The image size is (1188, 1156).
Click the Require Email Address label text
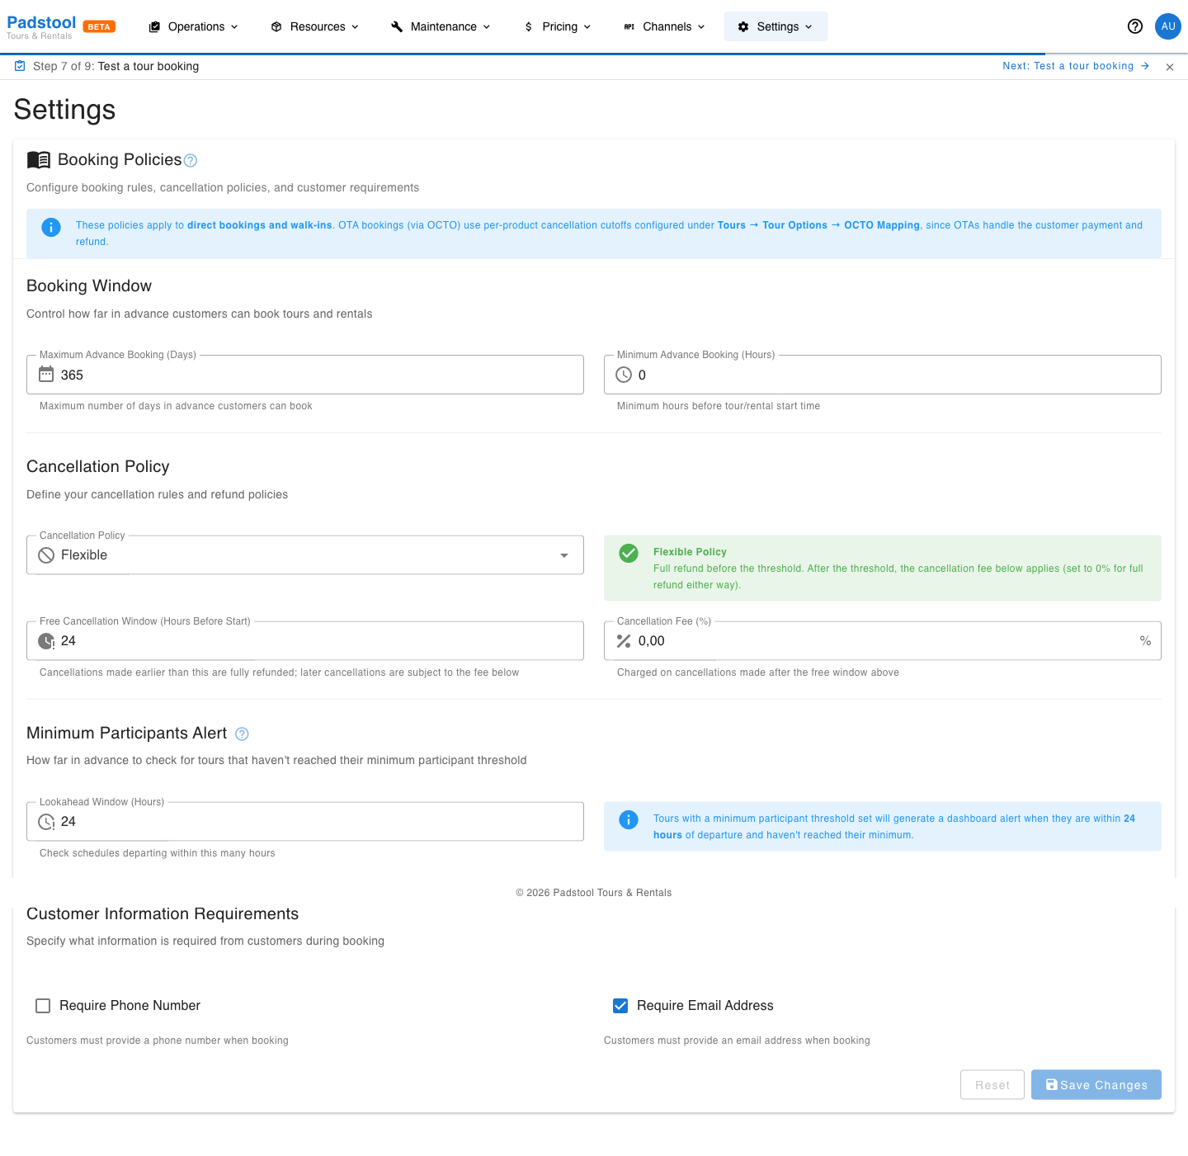click(705, 1006)
